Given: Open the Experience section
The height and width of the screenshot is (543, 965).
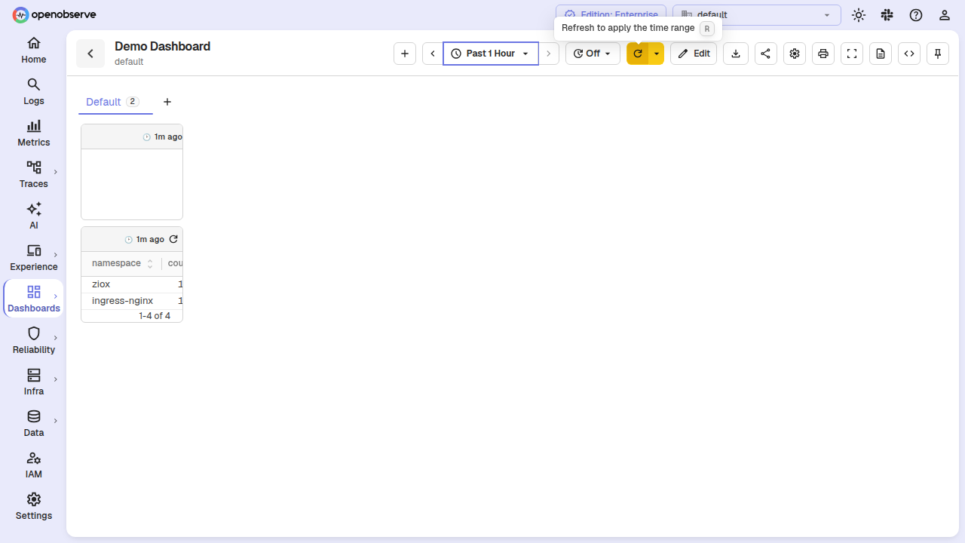Looking at the screenshot, I should click(x=33, y=258).
